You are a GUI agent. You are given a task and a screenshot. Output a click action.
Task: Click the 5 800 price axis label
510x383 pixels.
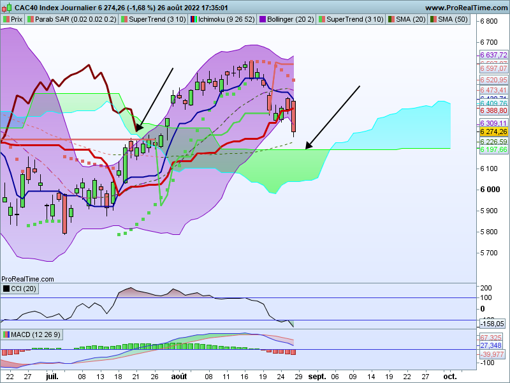(x=489, y=232)
